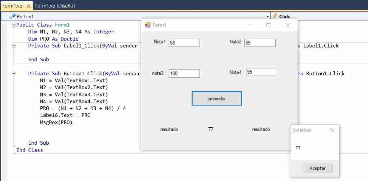Click the End Class line

click(x=30, y=150)
